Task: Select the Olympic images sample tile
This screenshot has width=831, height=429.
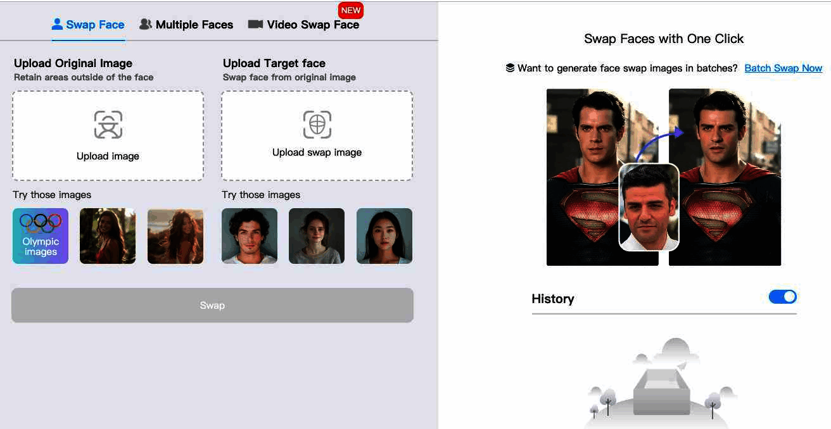Action: point(41,236)
